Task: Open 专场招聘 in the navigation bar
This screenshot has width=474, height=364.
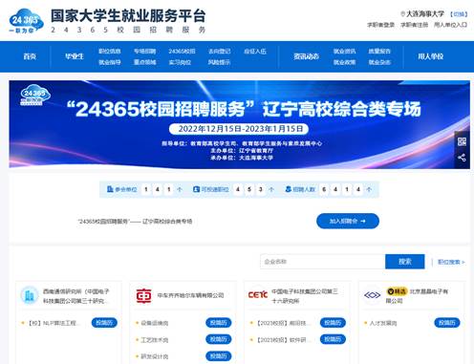Action: click(144, 51)
